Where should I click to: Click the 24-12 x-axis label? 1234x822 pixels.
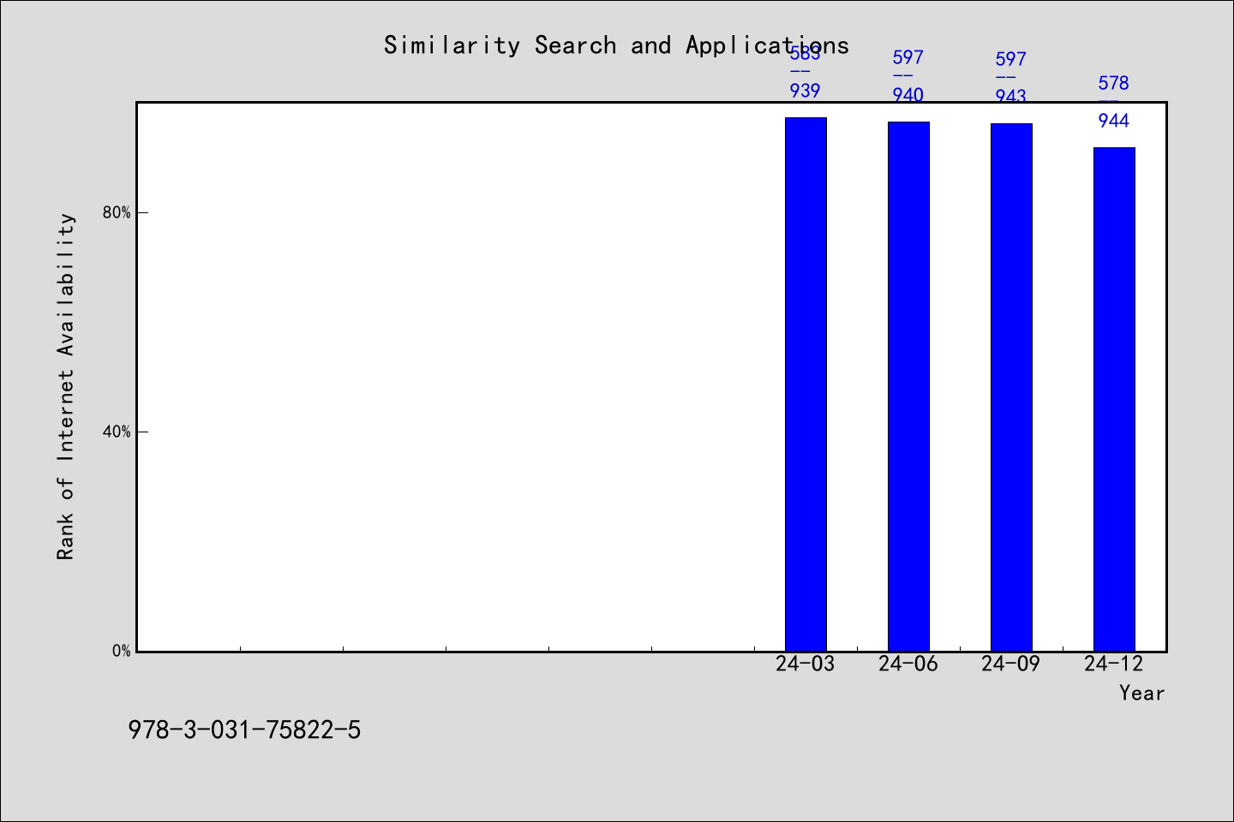(x=1114, y=664)
